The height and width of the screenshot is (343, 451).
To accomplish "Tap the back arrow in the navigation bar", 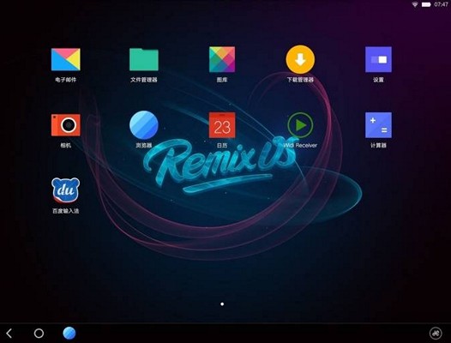I will click(x=9, y=334).
